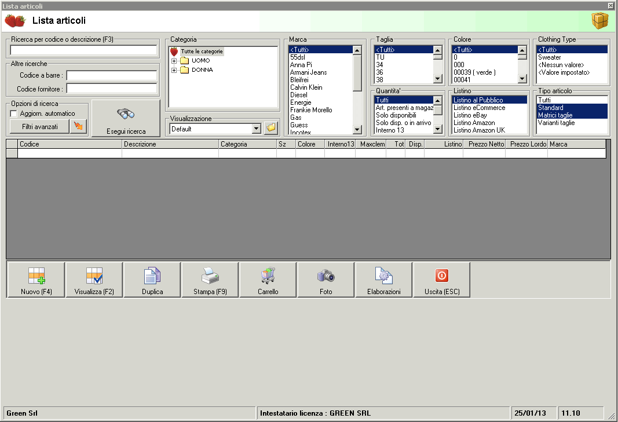Click Quantita' list scroll down arrow

(x=437, y=129)
